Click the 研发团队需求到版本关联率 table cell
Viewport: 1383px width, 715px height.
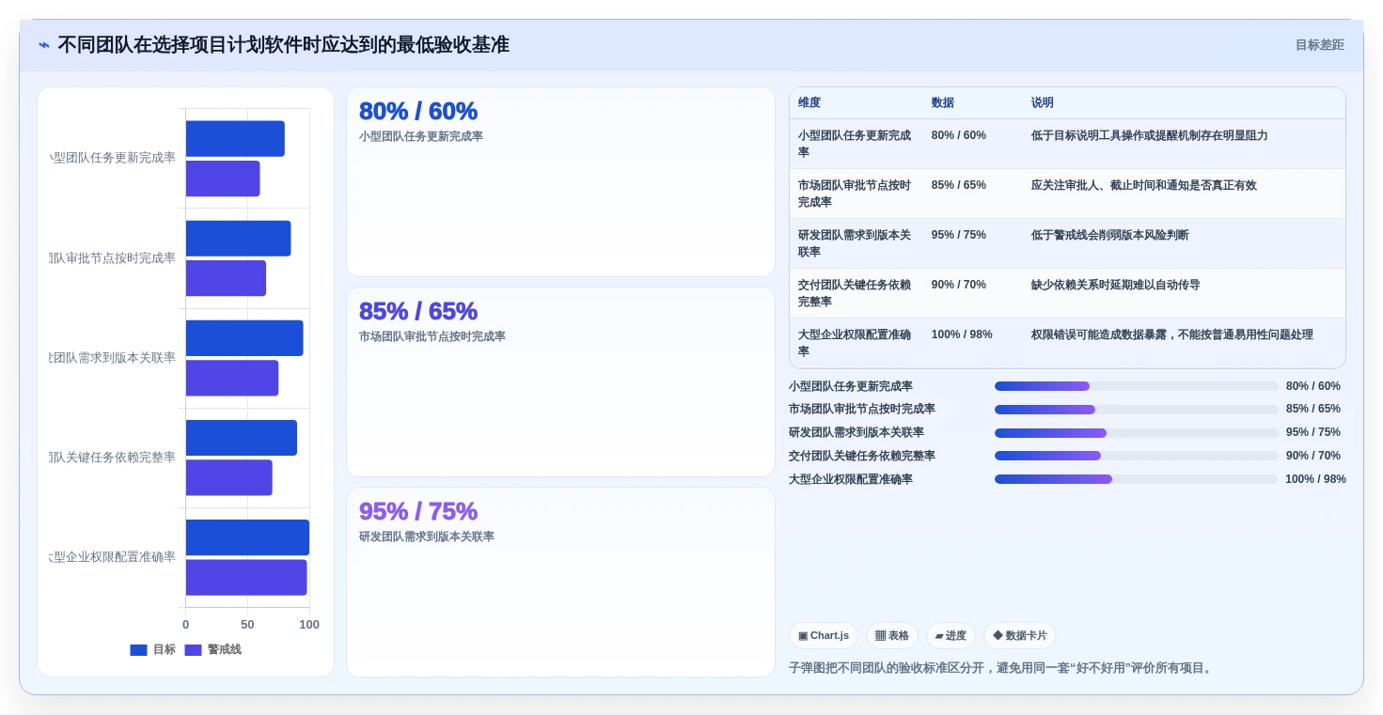click(x=856, y=243)
